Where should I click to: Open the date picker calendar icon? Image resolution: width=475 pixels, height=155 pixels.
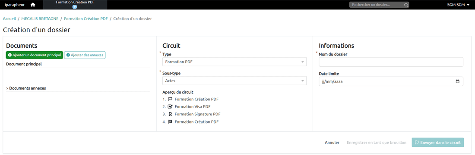[457, 81]
